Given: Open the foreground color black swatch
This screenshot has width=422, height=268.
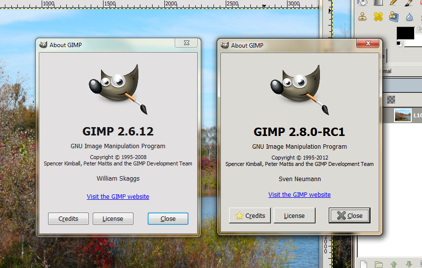Looking at the screenshot, I should [405, 33].
